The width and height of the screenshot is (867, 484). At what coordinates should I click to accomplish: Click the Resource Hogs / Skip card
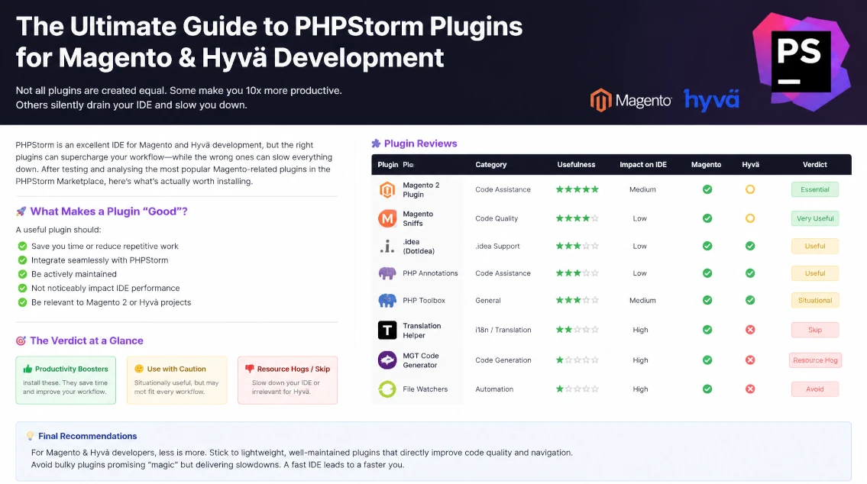(x=287, y=380)
